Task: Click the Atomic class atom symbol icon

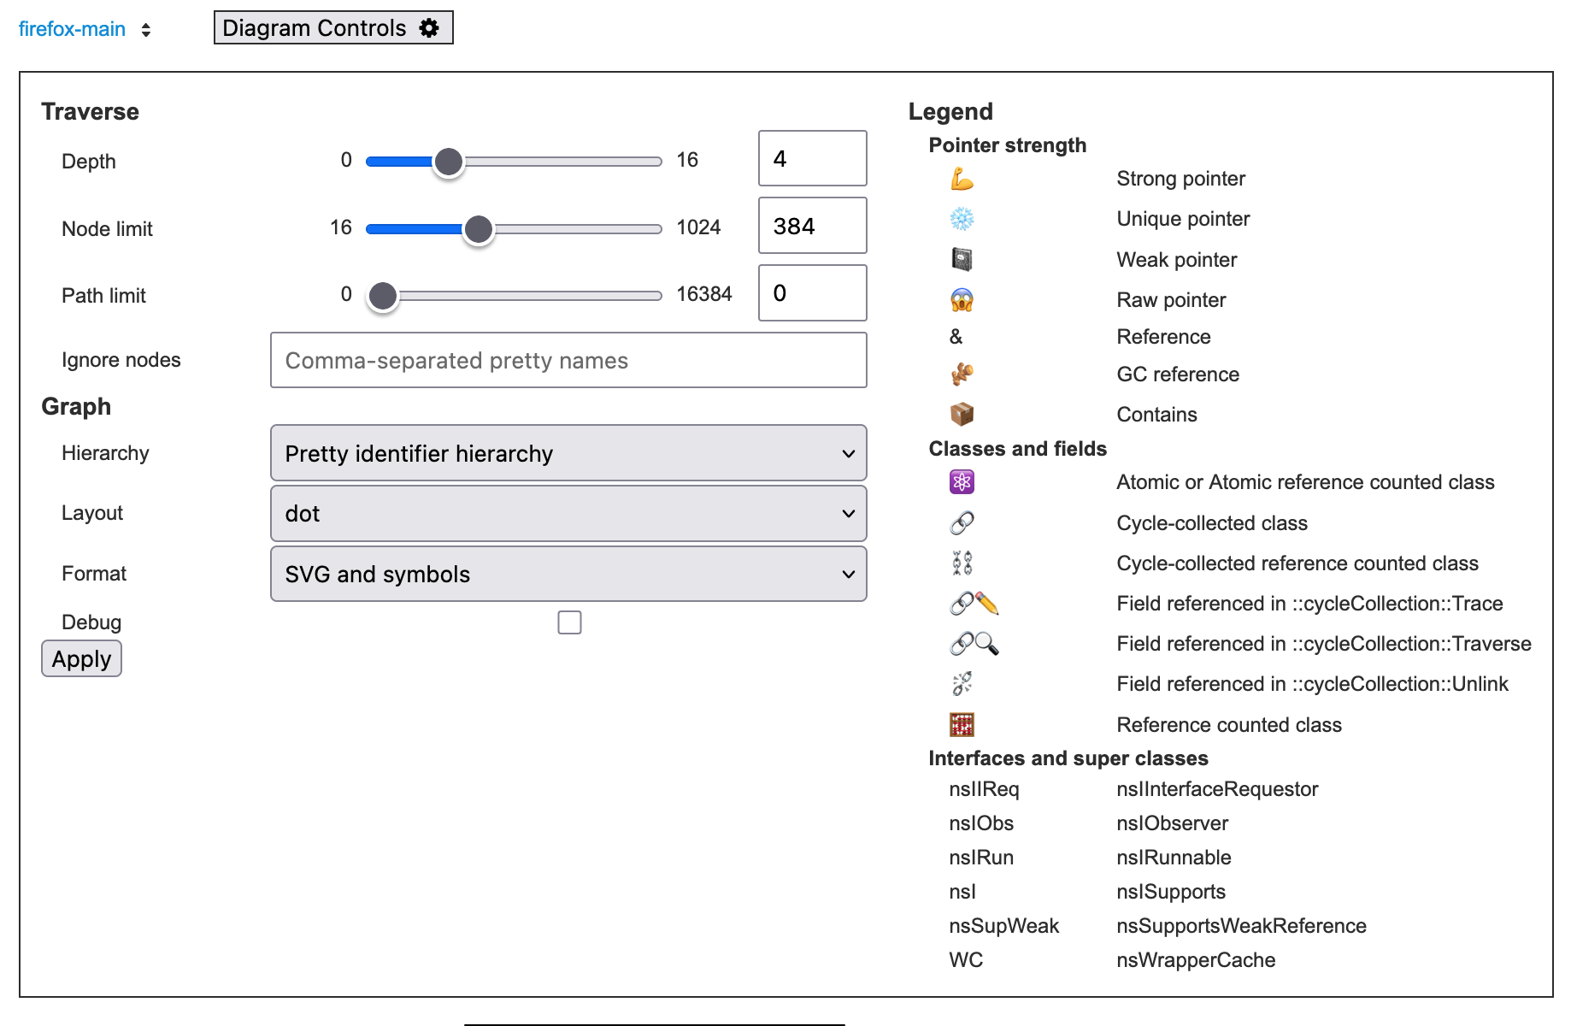Action: click(962, 482)
